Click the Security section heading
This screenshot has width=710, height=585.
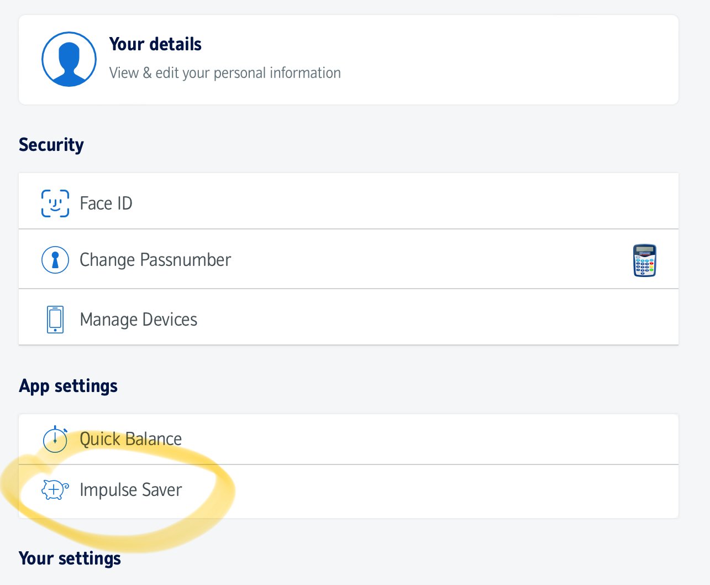[x=51, y=145]
